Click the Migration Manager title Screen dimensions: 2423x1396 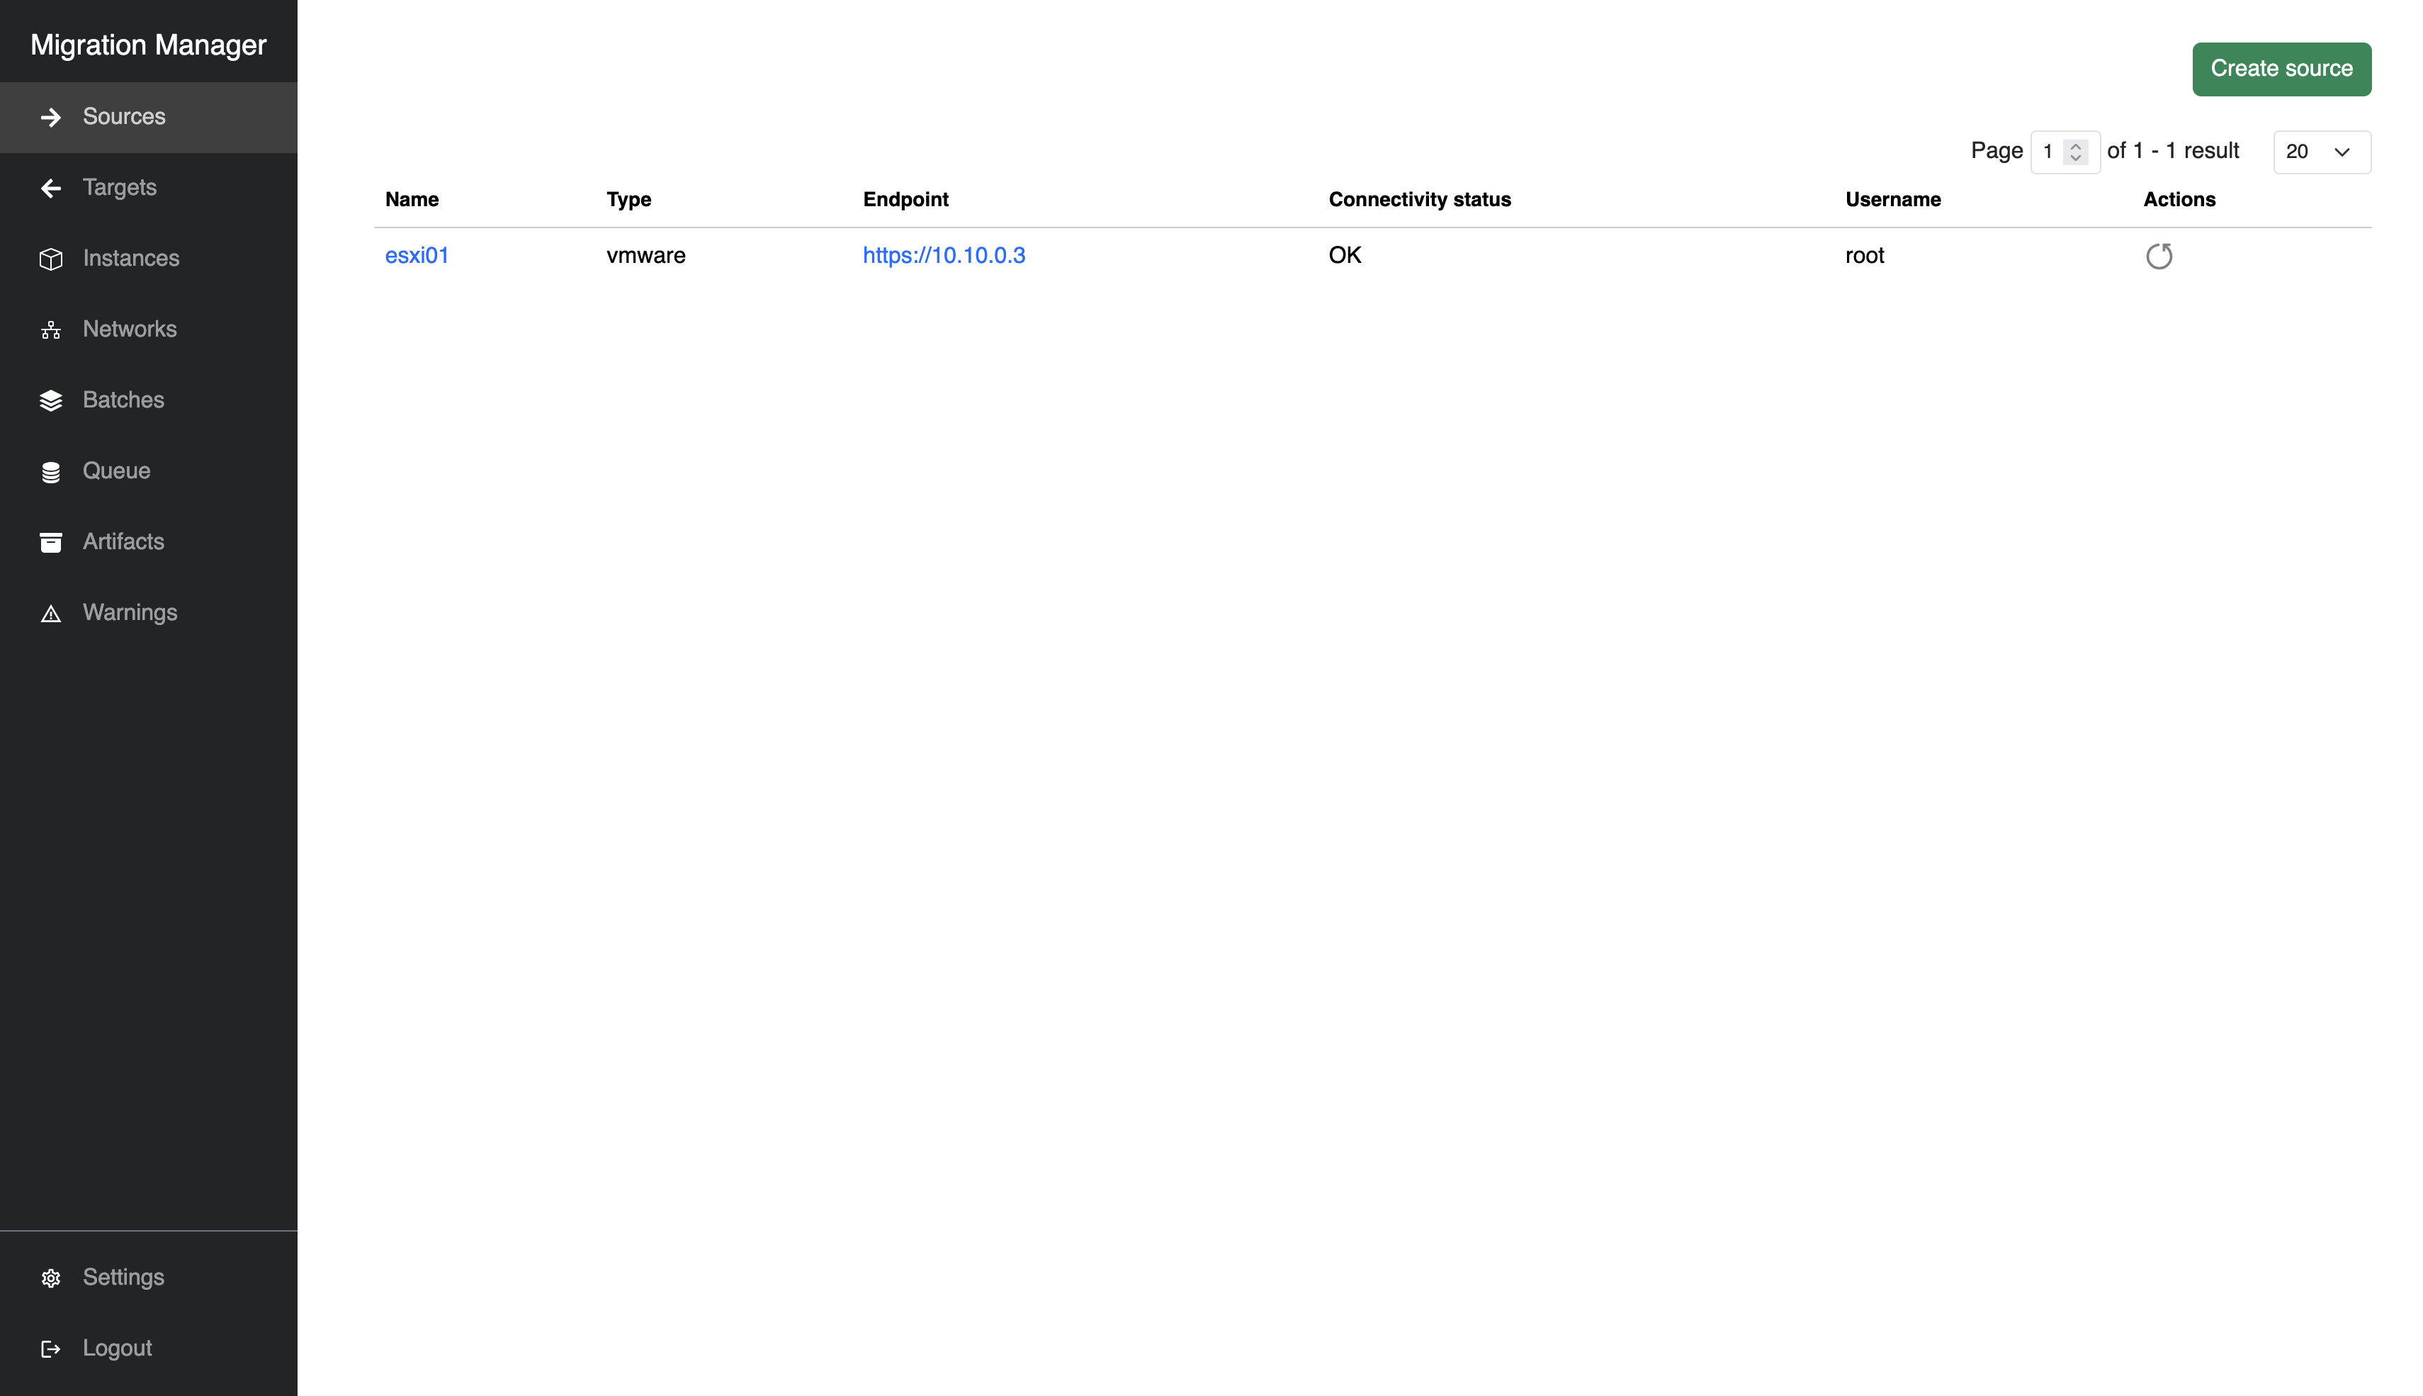tap(147, 44)
